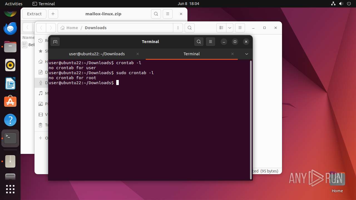356x200 pixels.
Task: Click volume icon in system tray
Action: click(342, 4)
